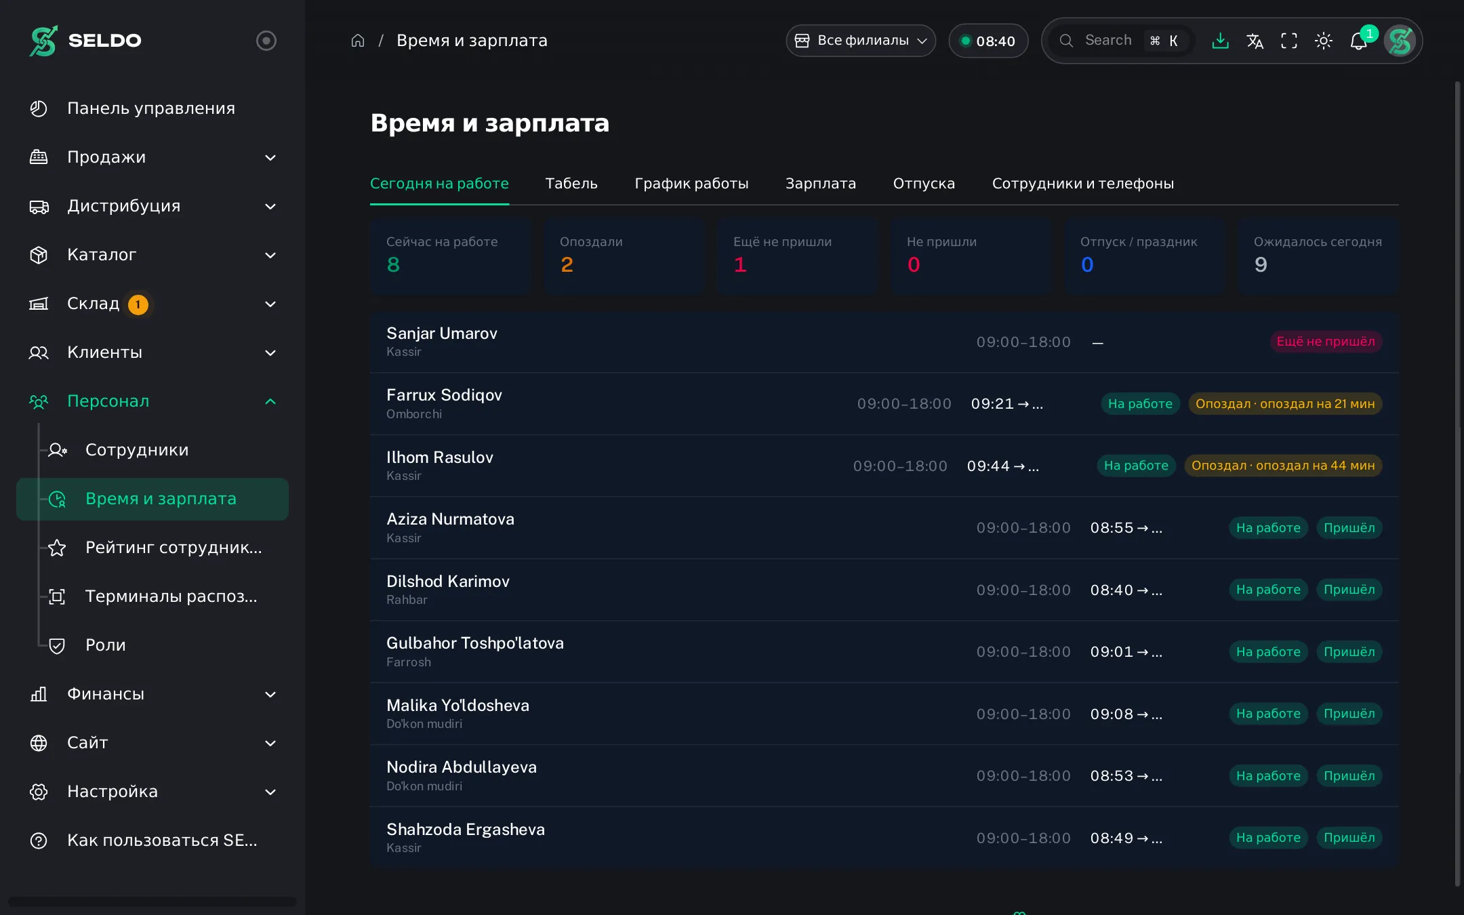Click the Склад warehouse icon
The image size is (1464, 915).
pos(39,304)
